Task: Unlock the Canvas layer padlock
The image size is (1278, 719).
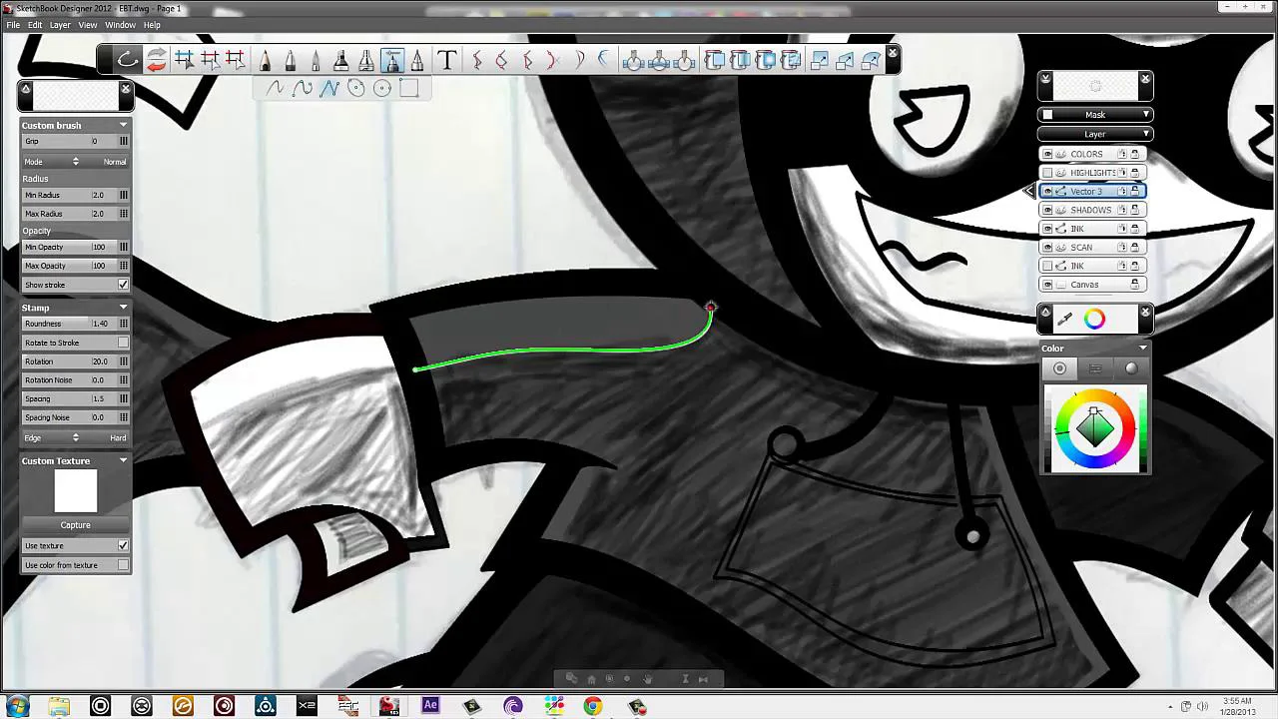Action: (x=1135, y=285)
